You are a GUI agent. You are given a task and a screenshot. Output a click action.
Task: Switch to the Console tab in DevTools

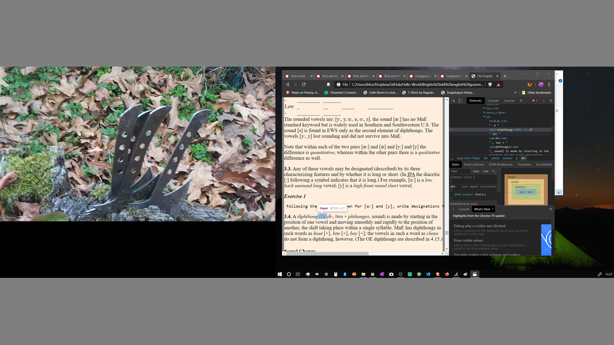(x=493, y=101)
